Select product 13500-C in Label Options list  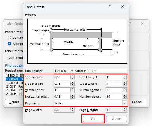(x=14, y=76)
